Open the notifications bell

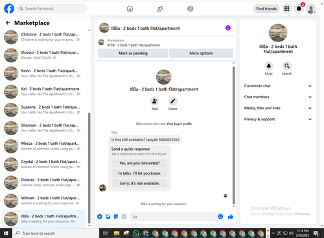tap(299, 8)
